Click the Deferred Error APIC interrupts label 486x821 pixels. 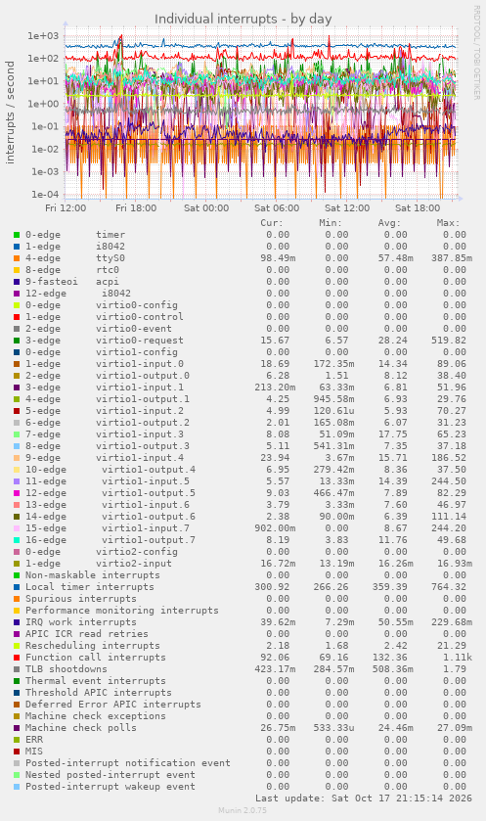(x=113, y=705)
